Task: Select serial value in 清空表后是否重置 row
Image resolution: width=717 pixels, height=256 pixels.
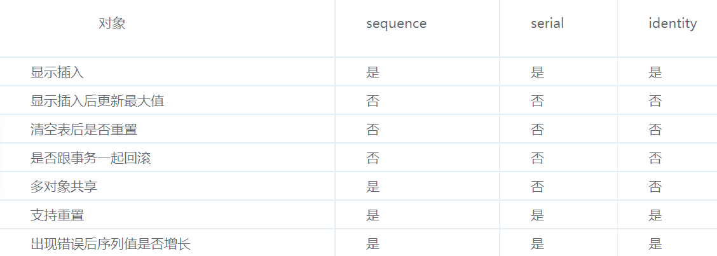Action: [538, 130]
